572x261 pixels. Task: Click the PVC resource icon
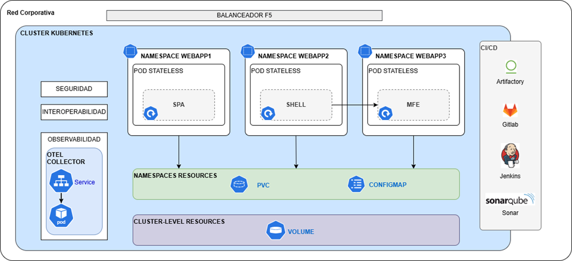coord(239,185)
